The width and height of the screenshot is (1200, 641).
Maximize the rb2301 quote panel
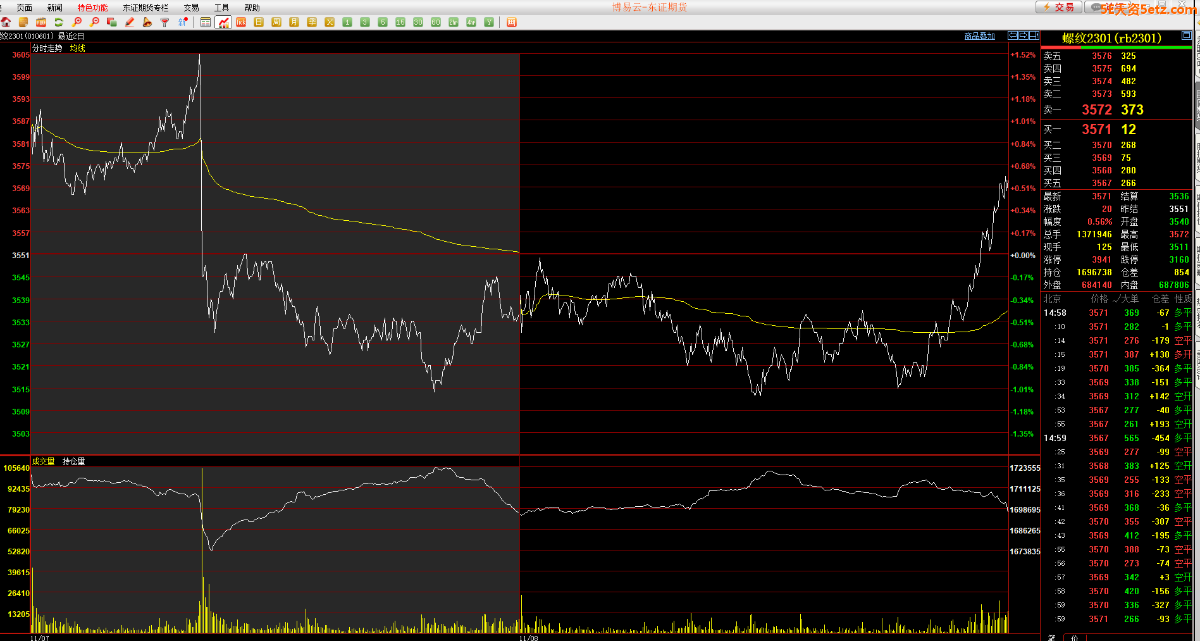1187,37
